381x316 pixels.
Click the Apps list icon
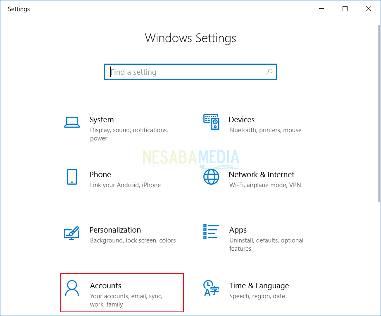[x=211, y=232]
